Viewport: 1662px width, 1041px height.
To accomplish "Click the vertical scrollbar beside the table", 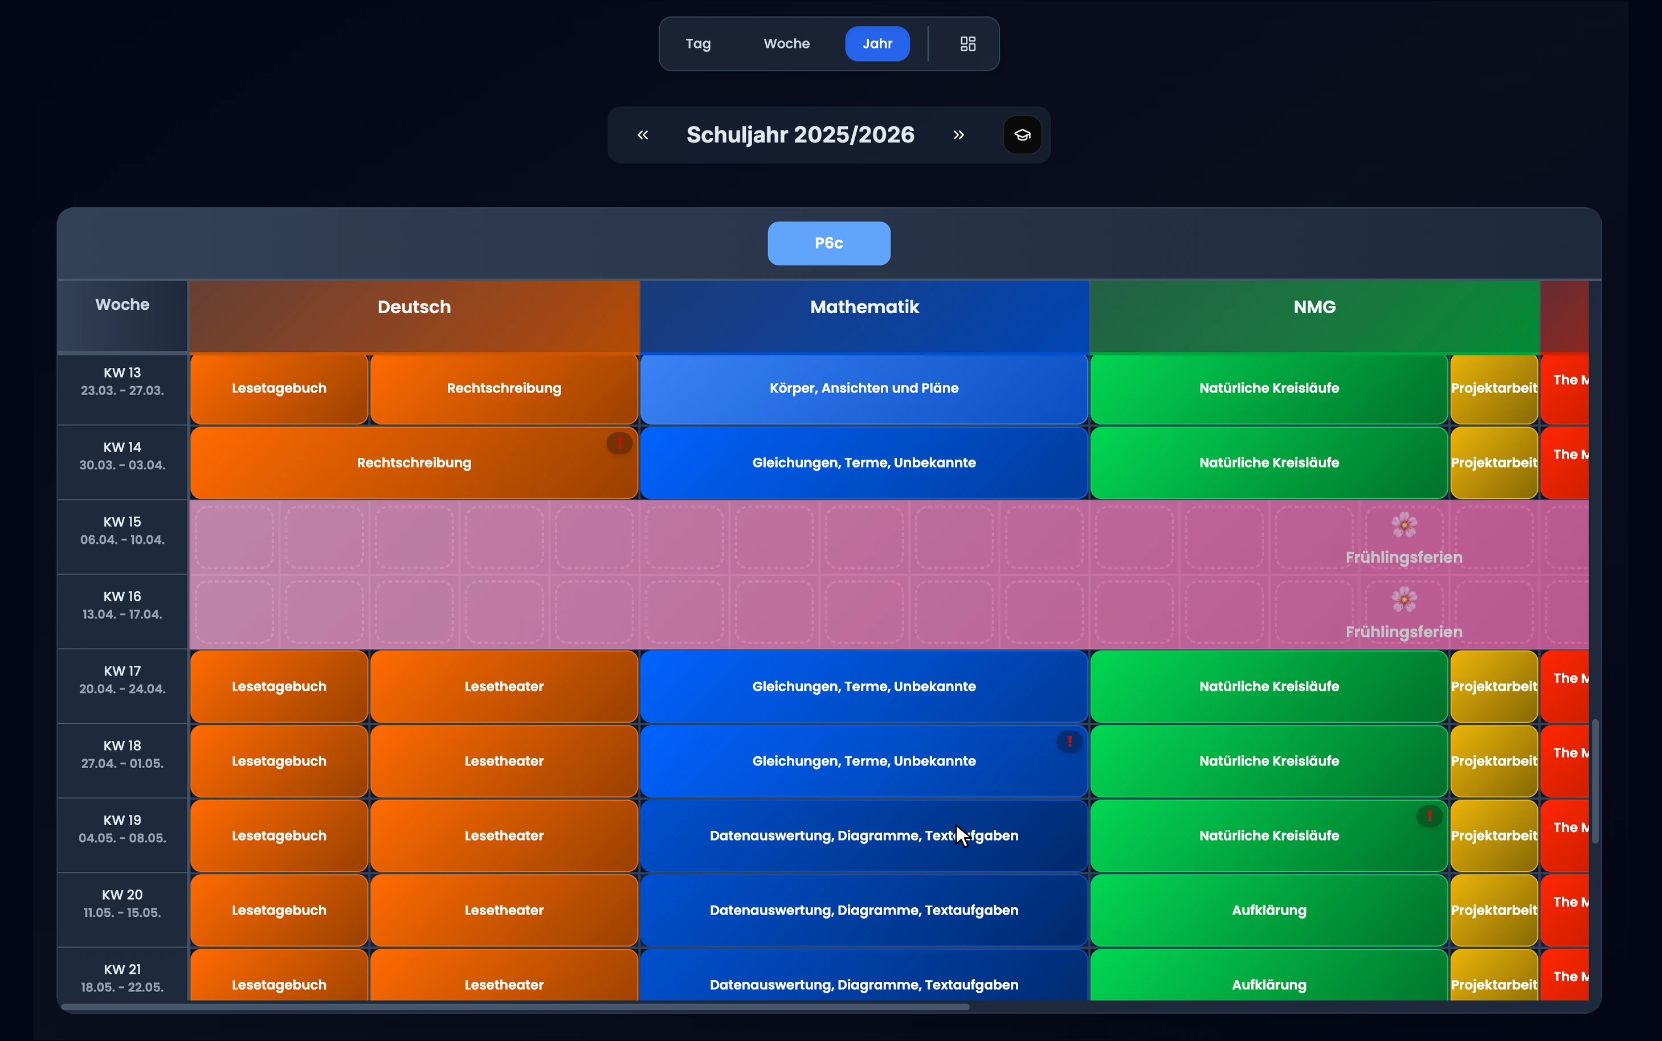I will pyautogui.click(x=1595, y=781).
